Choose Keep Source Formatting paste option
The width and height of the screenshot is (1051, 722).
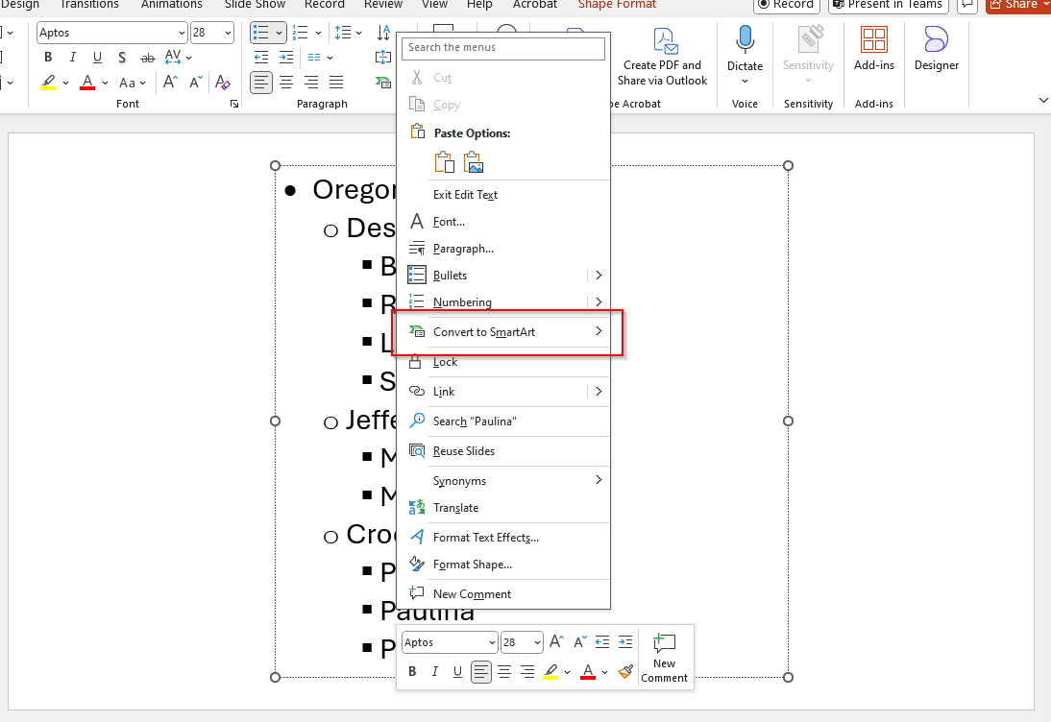point(445,162)
